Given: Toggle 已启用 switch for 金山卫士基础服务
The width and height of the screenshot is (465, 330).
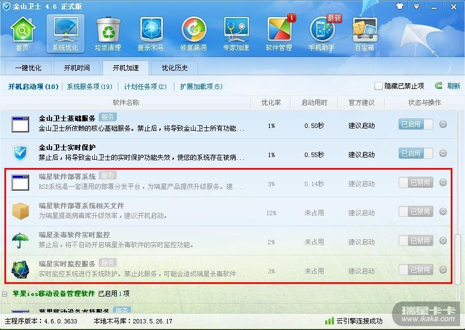Looking at the screenshot, I should click(416, 124).
